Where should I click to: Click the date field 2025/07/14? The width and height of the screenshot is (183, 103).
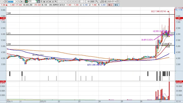(112, 2)
